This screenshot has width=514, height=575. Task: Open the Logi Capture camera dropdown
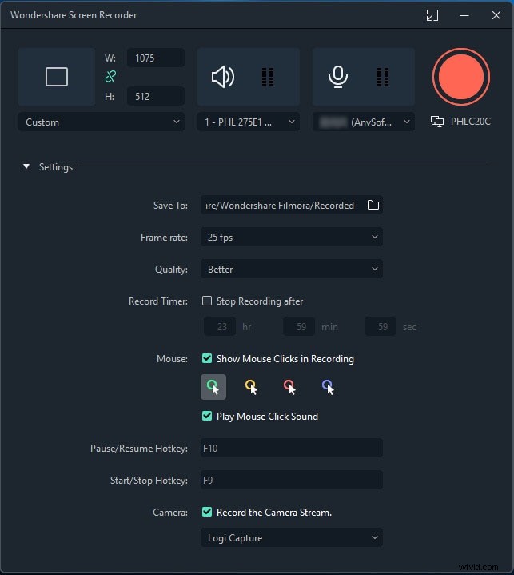291,538
